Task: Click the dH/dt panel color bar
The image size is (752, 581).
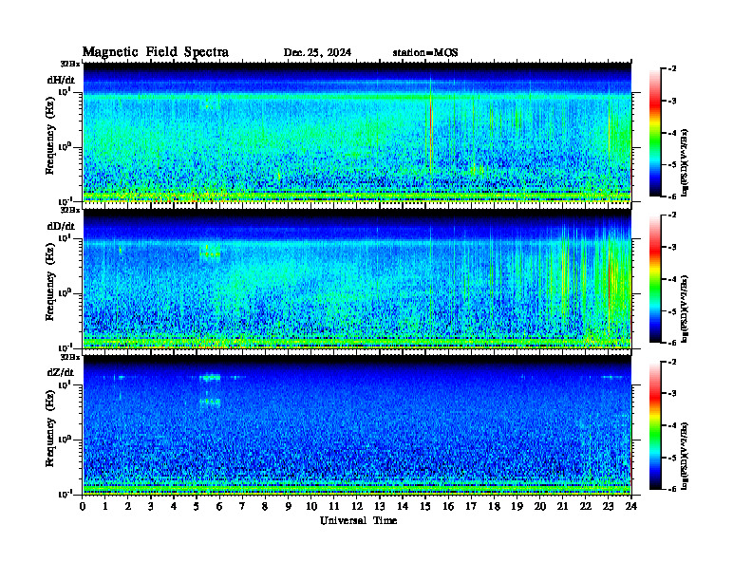Action: point(655,133)
